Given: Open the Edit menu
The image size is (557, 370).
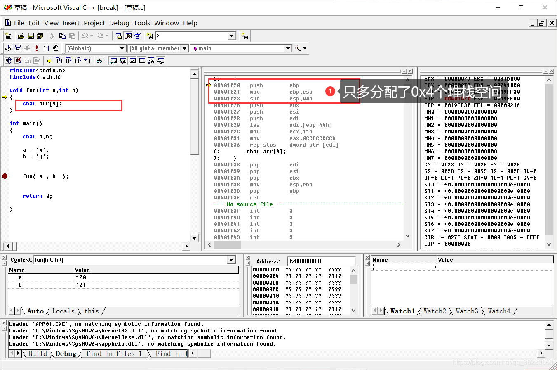Looking at the screenshot, I should click(34, 23).
